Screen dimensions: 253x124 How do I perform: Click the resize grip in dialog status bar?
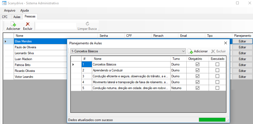coord(228,120)
